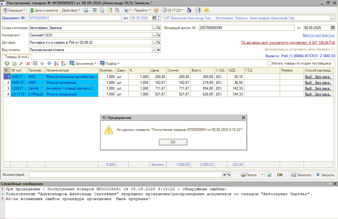Open the Операция dropdown menu
338x219 pixels.
14,10
